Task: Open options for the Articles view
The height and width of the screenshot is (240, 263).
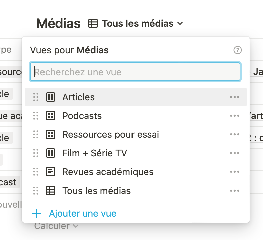Action: point(234,97)
